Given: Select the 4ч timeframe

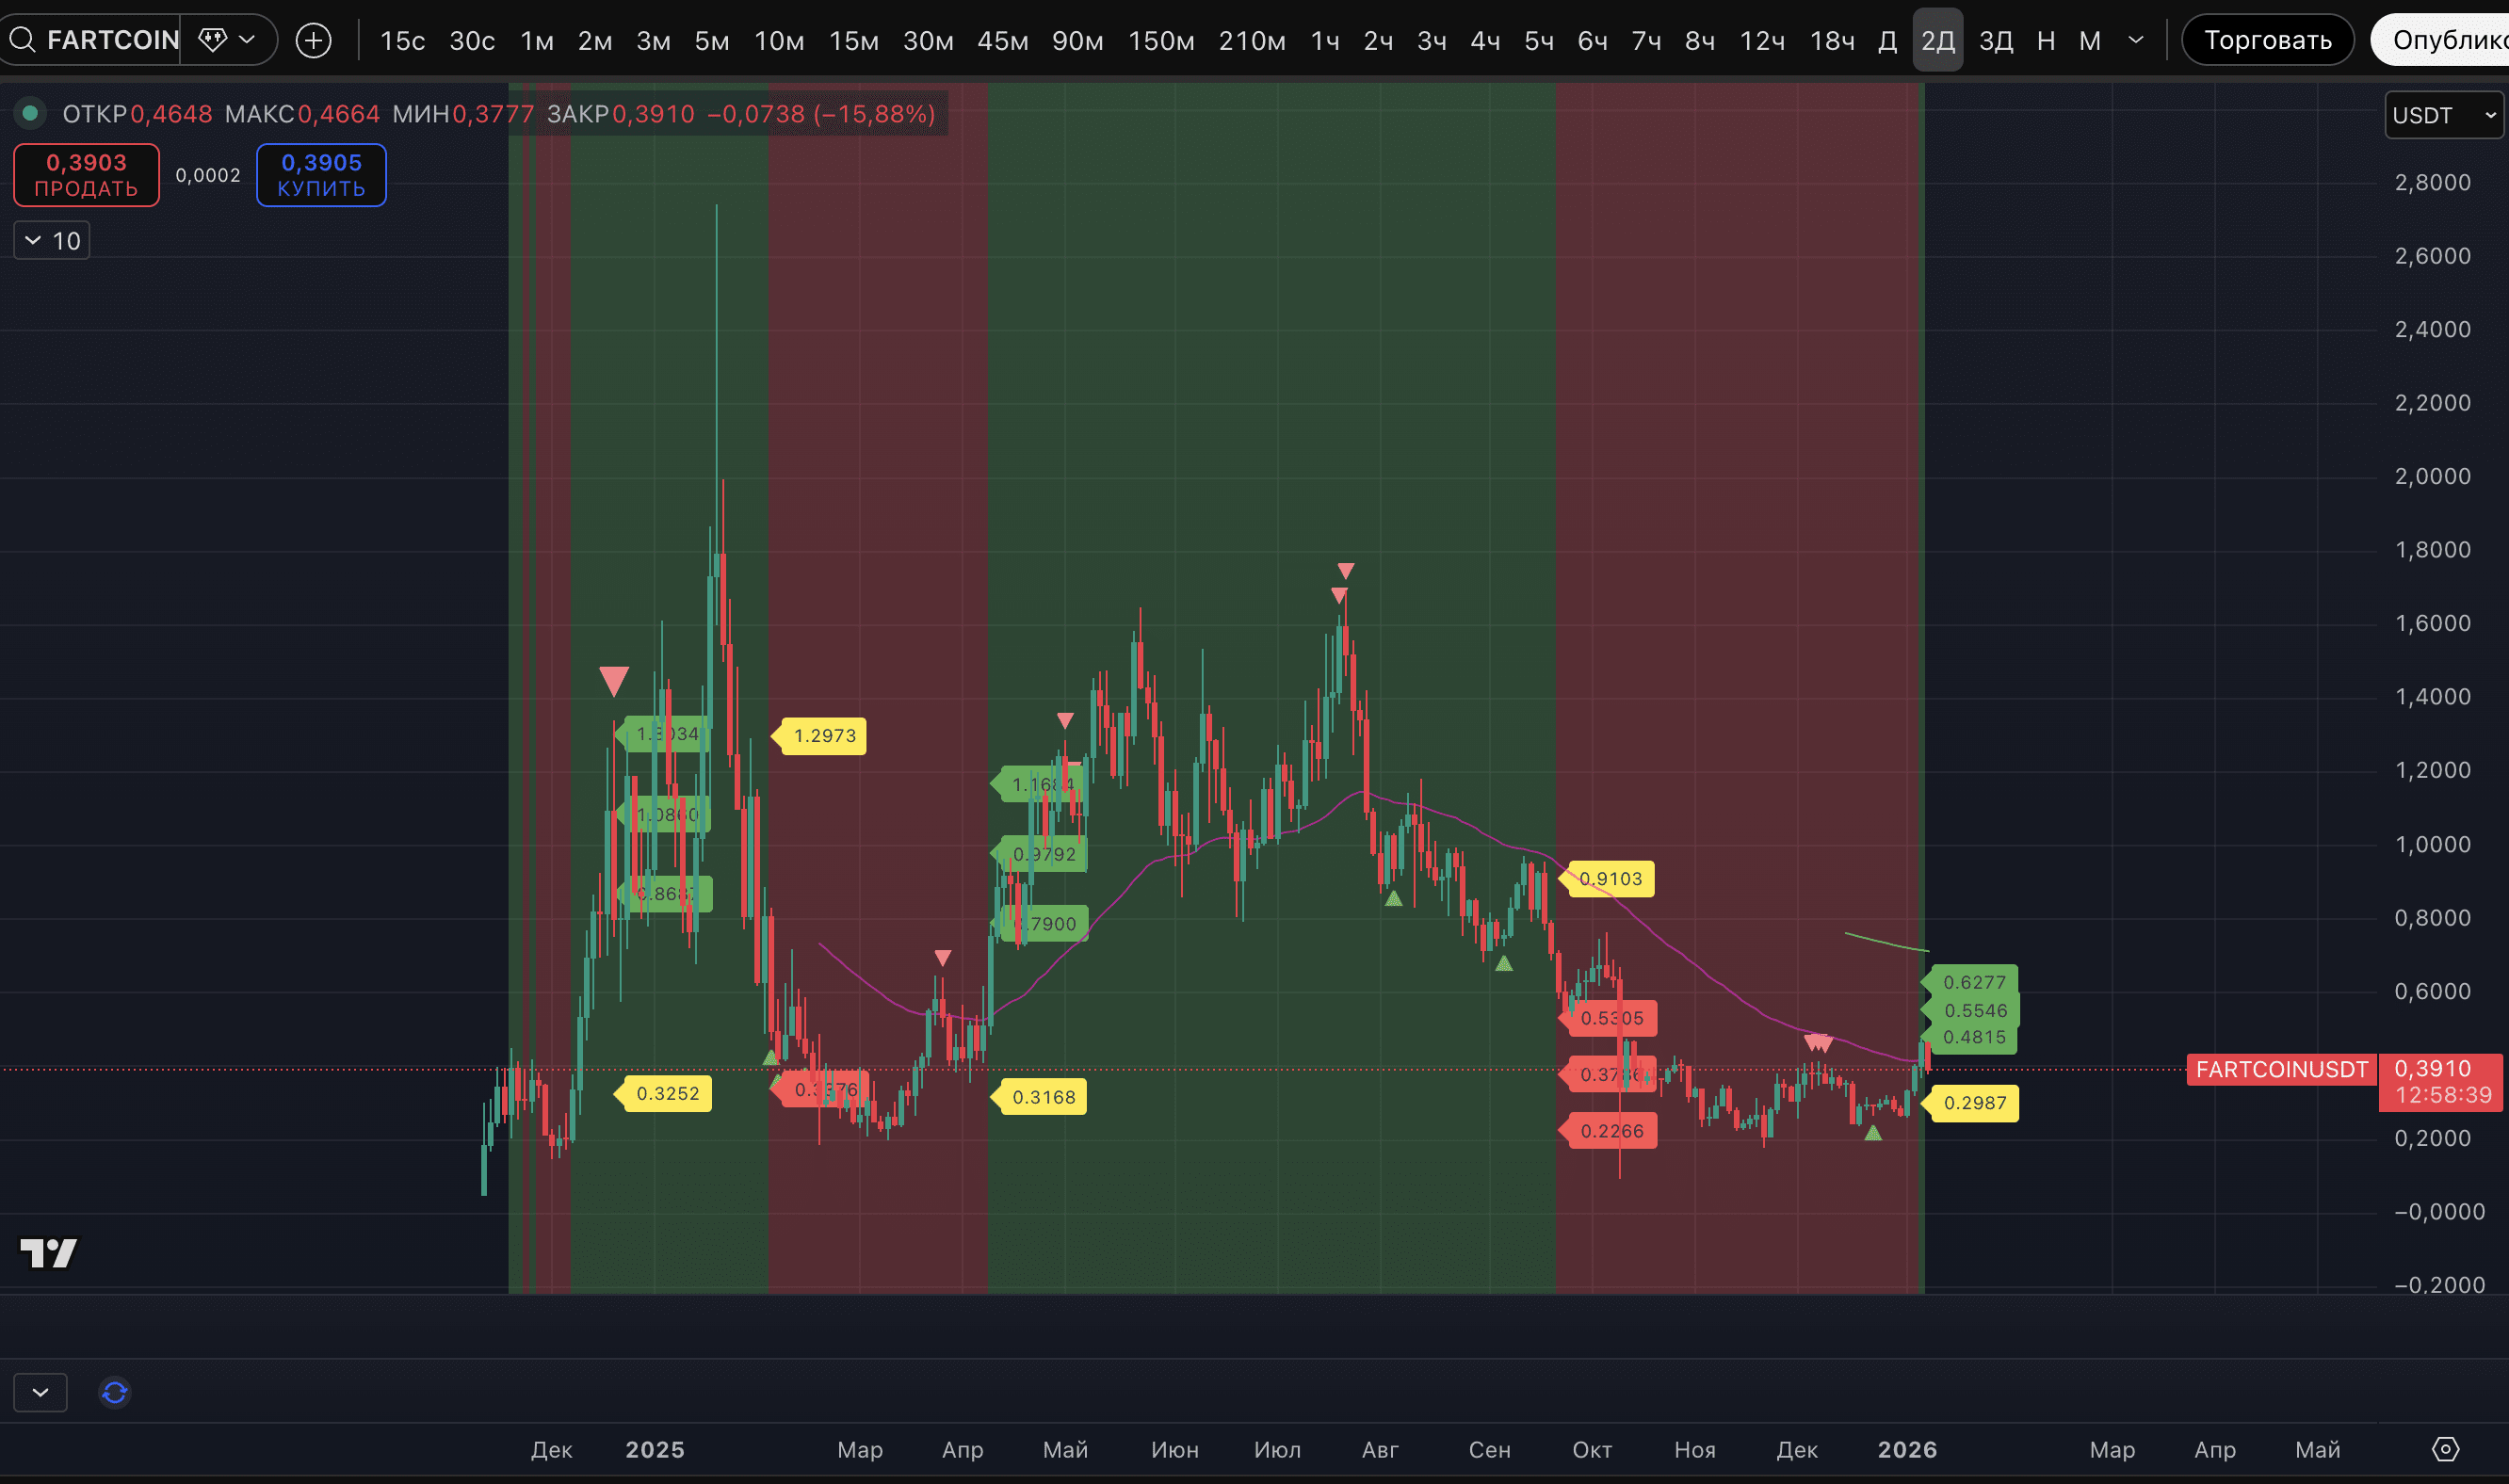Looking at the screenshot, I should pos(1484,40).
